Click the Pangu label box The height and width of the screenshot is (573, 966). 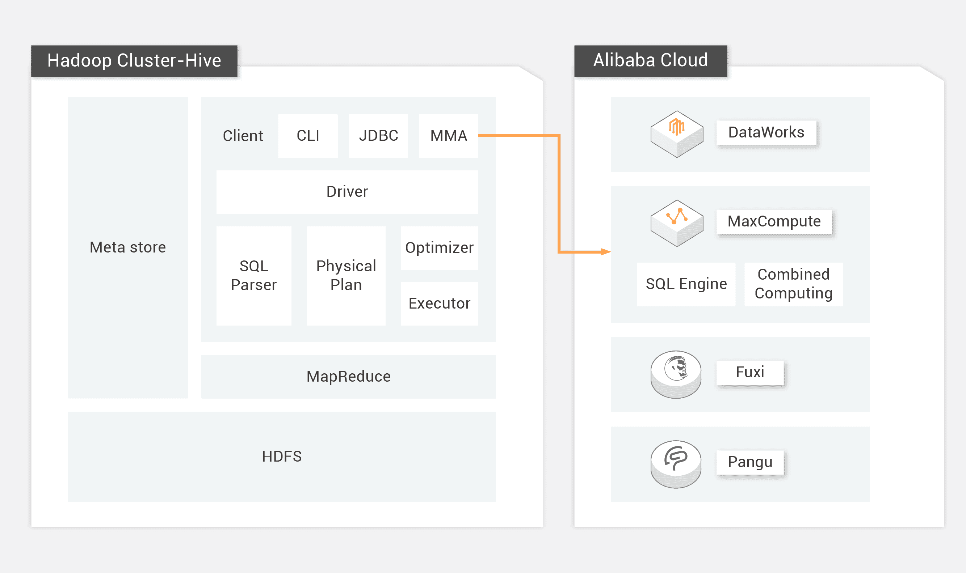[749, 462]
